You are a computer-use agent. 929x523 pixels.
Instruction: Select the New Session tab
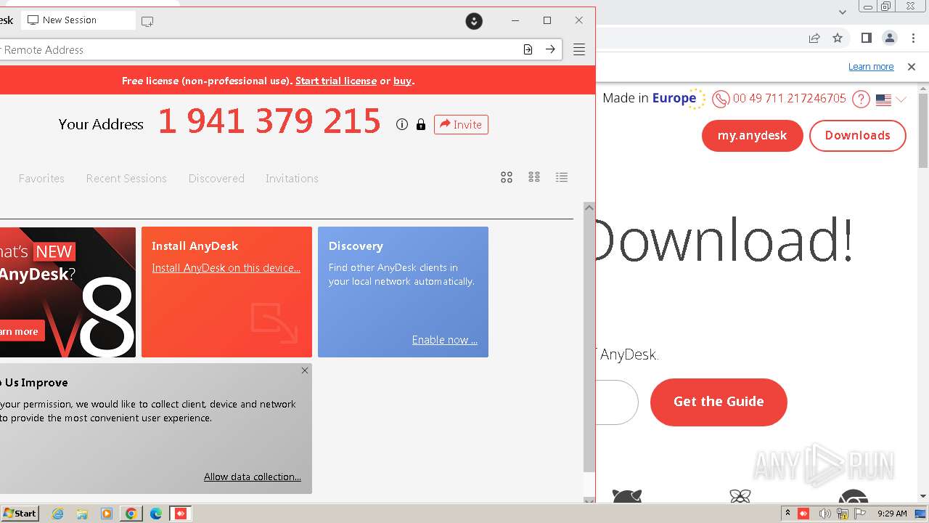pyautogui.click(x=78, y=20)
